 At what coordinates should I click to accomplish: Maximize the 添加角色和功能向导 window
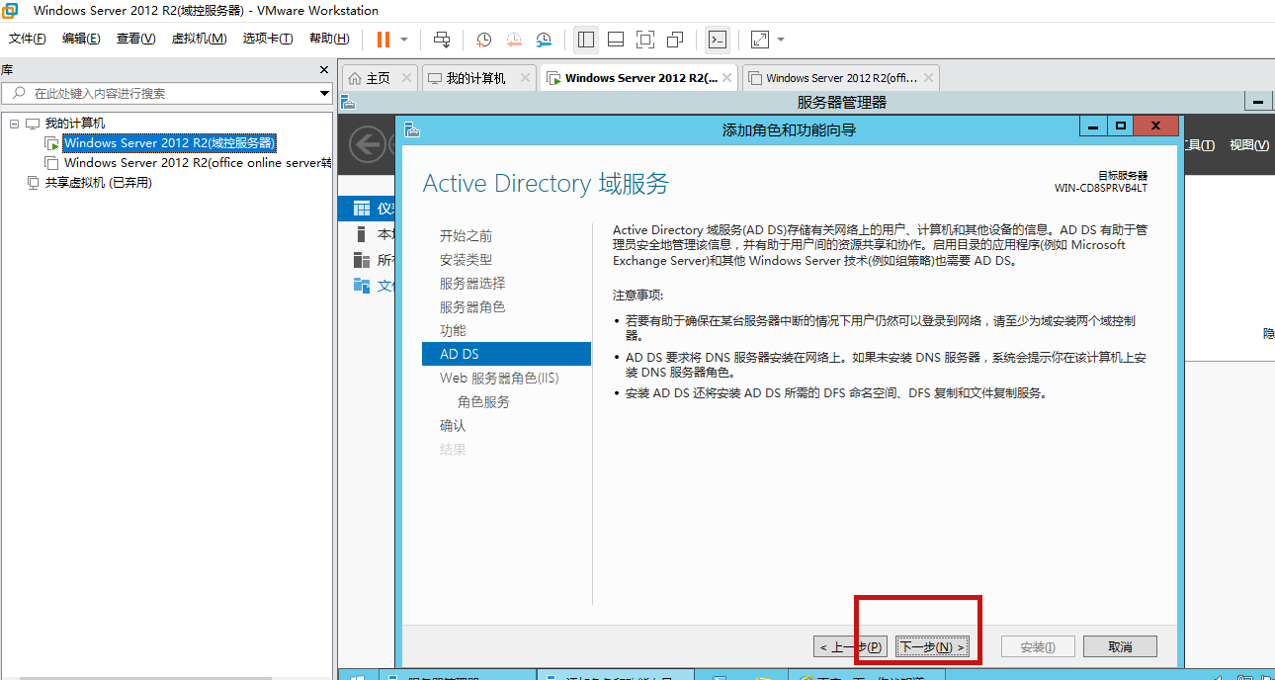point(1120,127)
